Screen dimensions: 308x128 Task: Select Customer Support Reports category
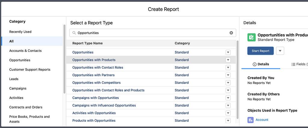click(x=30, y=70)
